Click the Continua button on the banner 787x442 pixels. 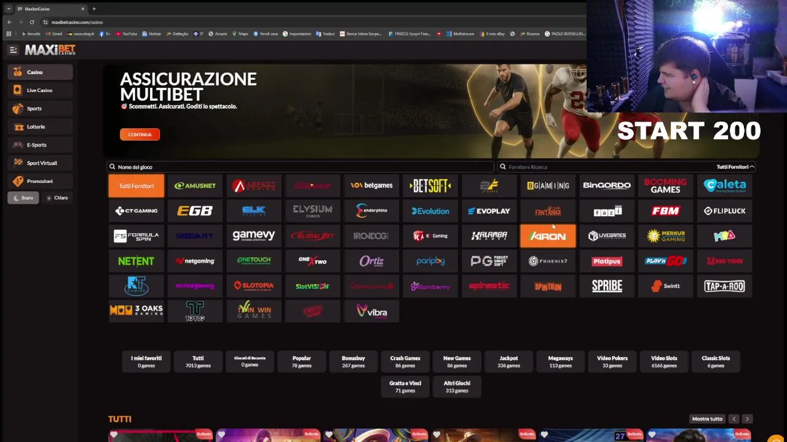click(x=140, y=134)
